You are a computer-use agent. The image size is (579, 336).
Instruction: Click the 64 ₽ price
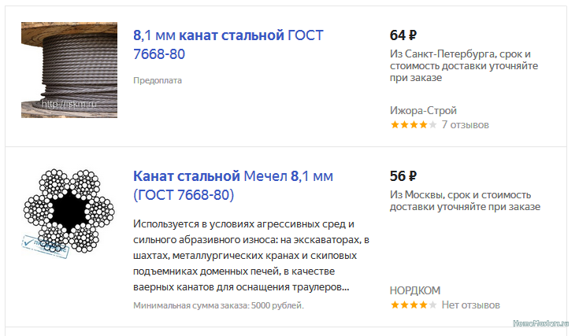[403, 35]
